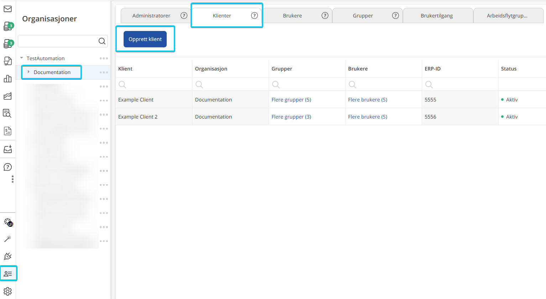Open the user management icon in sidebar

pyautogui.click(x=8, y=274)
